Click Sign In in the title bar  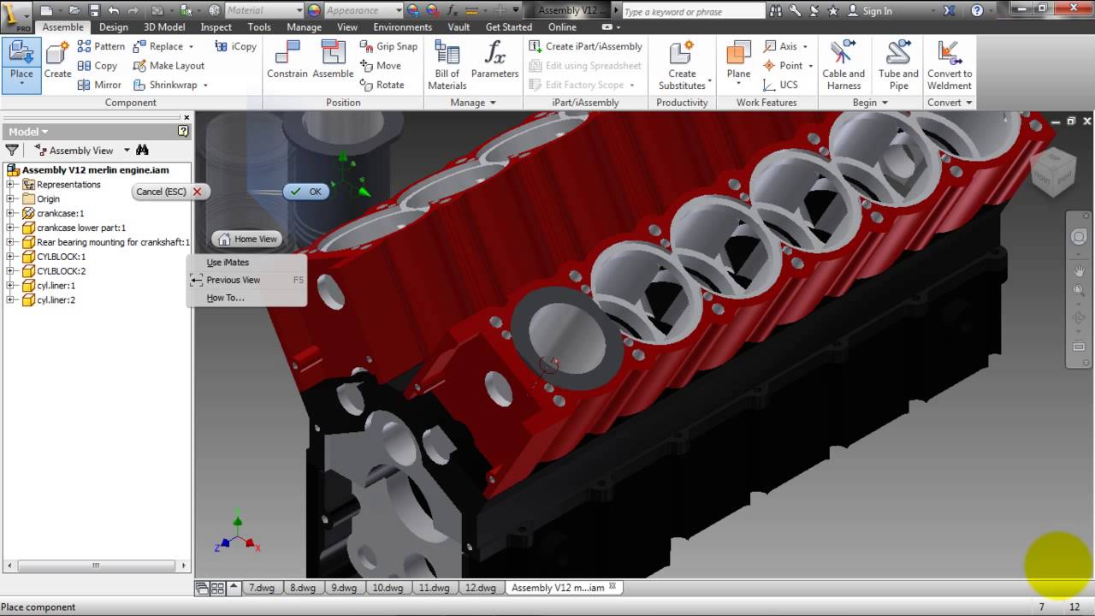coord(877,11)
